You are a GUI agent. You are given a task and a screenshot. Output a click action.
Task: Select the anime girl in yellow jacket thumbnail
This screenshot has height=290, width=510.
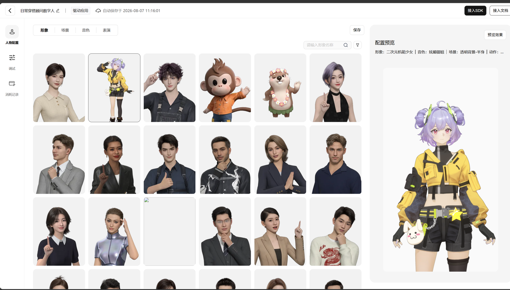tap(114, 88)
